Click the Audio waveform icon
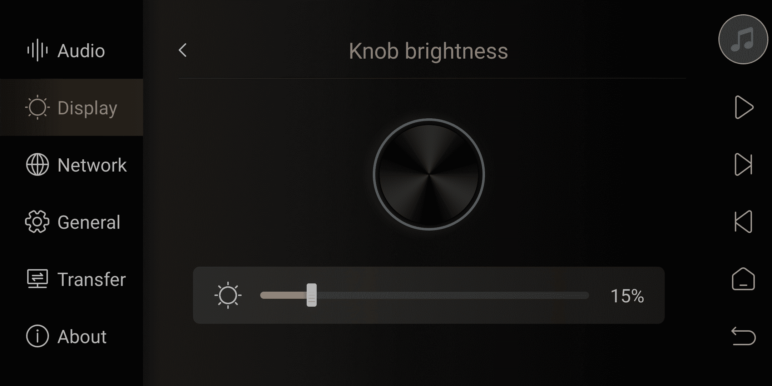Screen dimensions: 772x386 pyautogui.click(x=38, y=50)
